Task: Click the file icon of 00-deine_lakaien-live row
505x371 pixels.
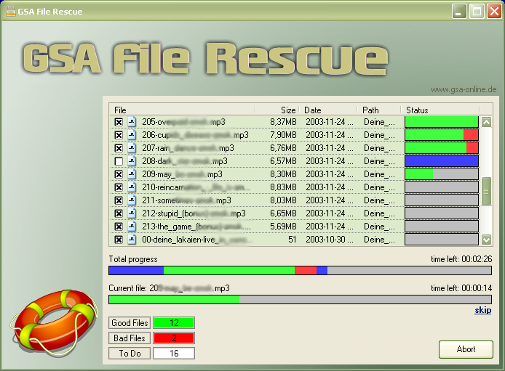Action: [132, 240]
